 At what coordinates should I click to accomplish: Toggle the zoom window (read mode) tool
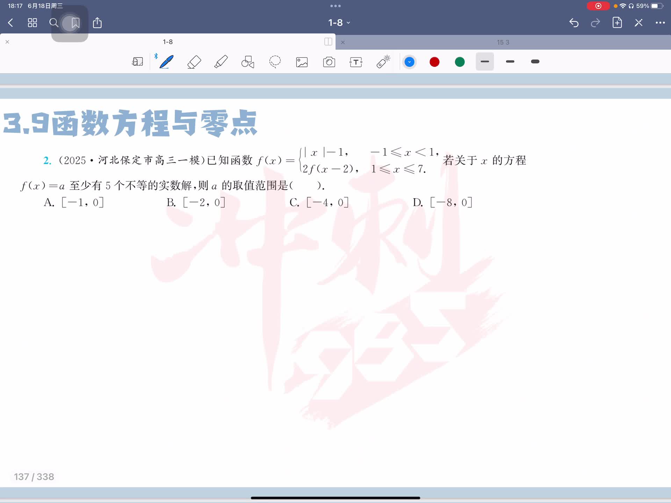pos(137,62)
